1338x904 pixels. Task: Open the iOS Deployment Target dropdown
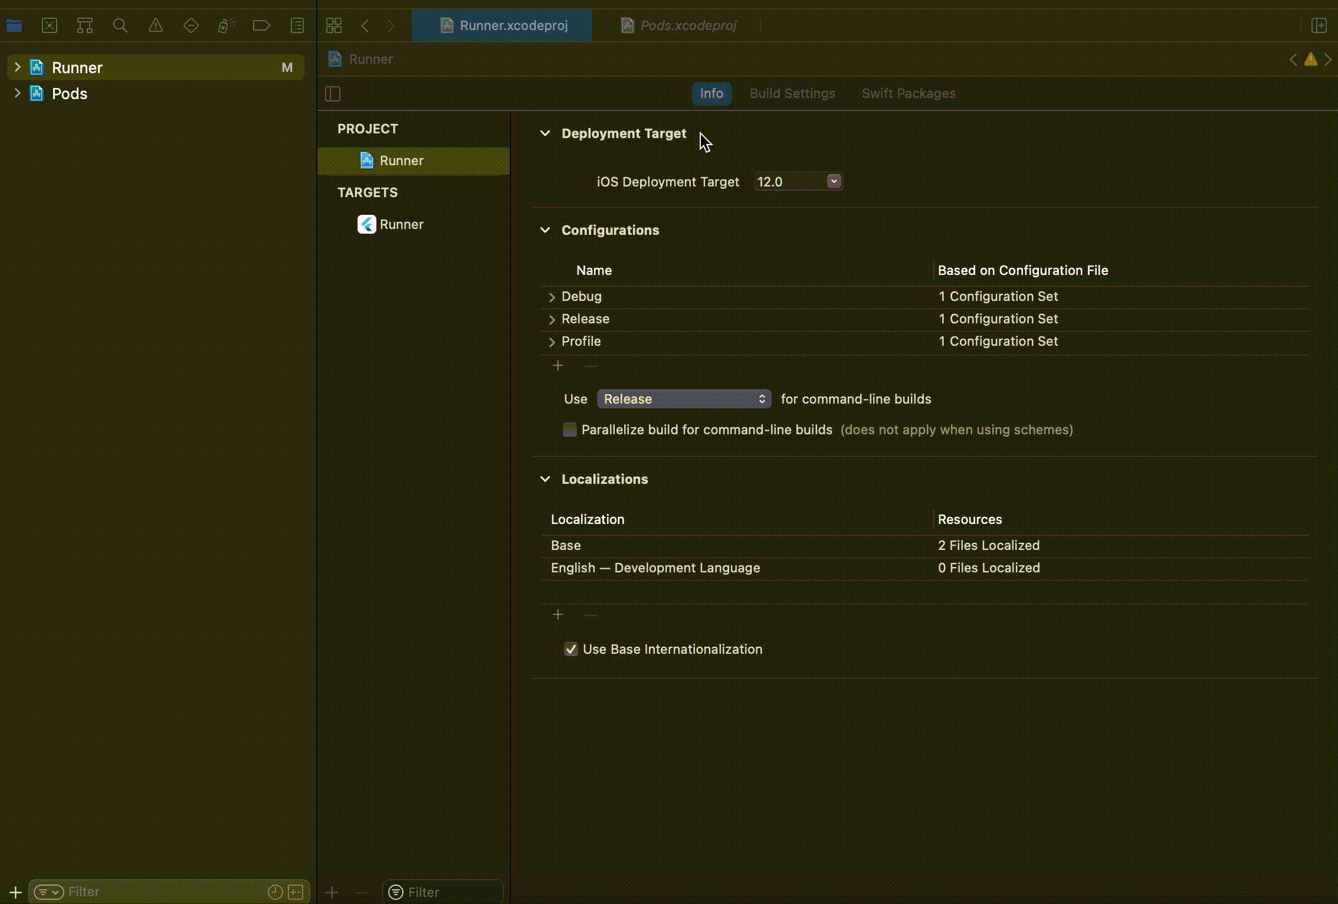833,182
